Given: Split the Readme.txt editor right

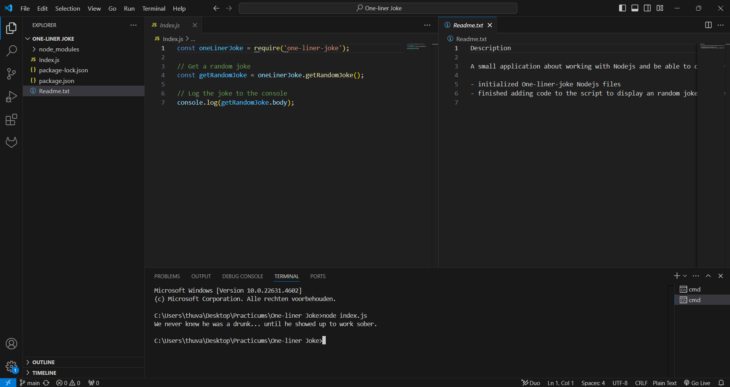Looking at the screenshot, I should point(708,25).
